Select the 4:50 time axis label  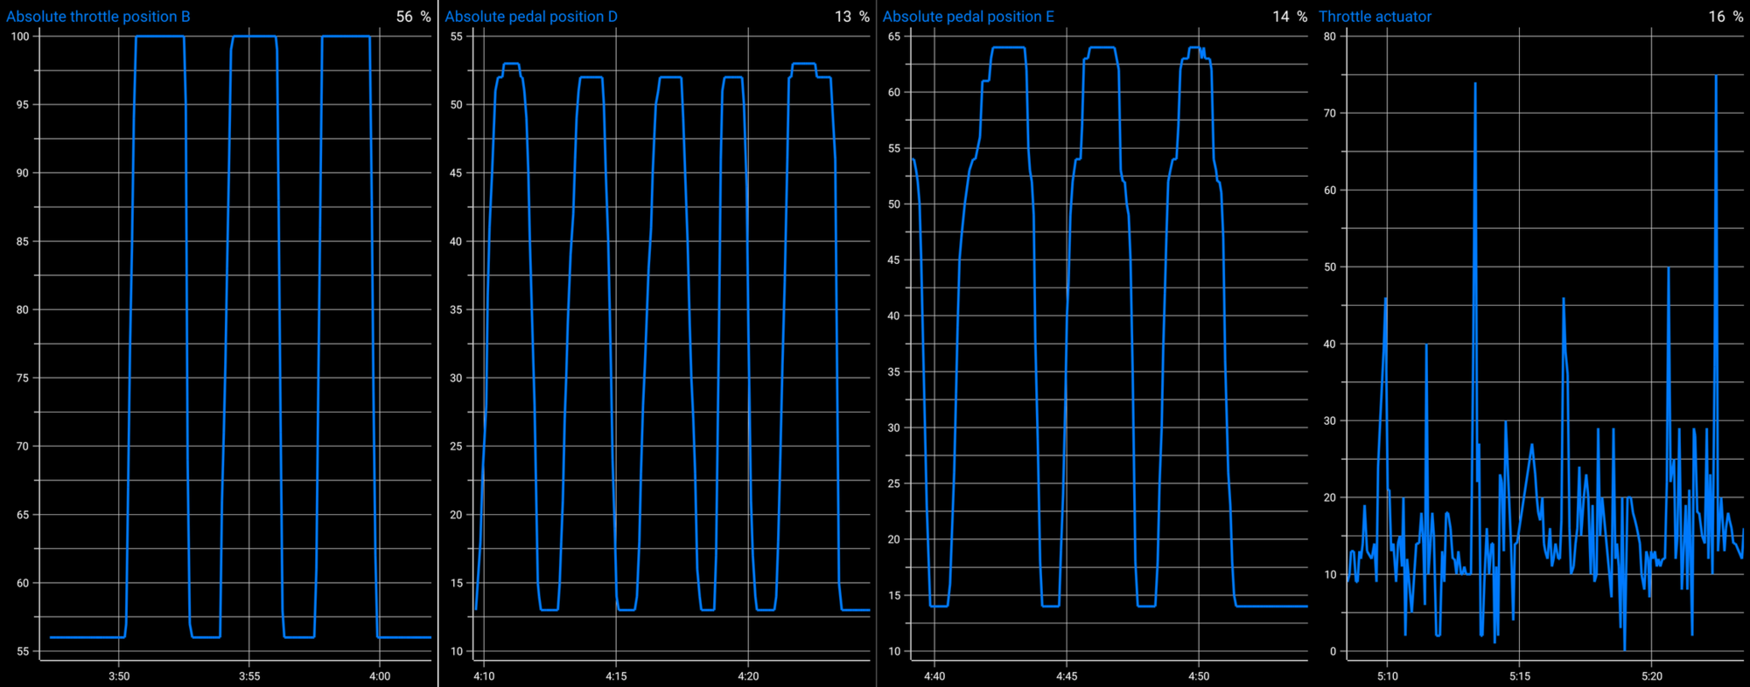pos(1199,676)
